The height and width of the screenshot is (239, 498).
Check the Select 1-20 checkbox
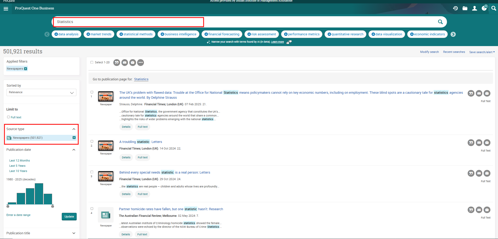tap(92, 63)
